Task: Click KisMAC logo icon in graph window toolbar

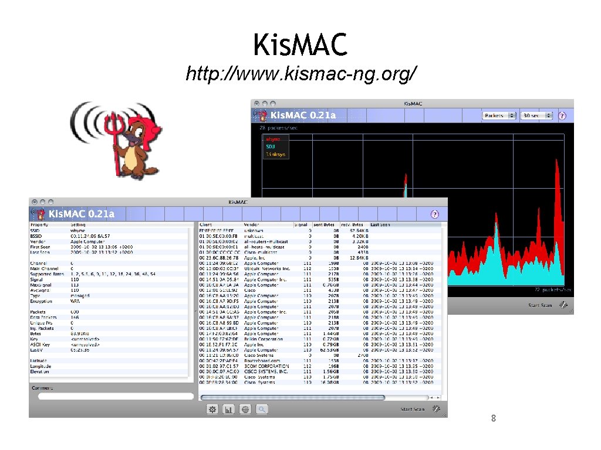Action: (260, 115)
